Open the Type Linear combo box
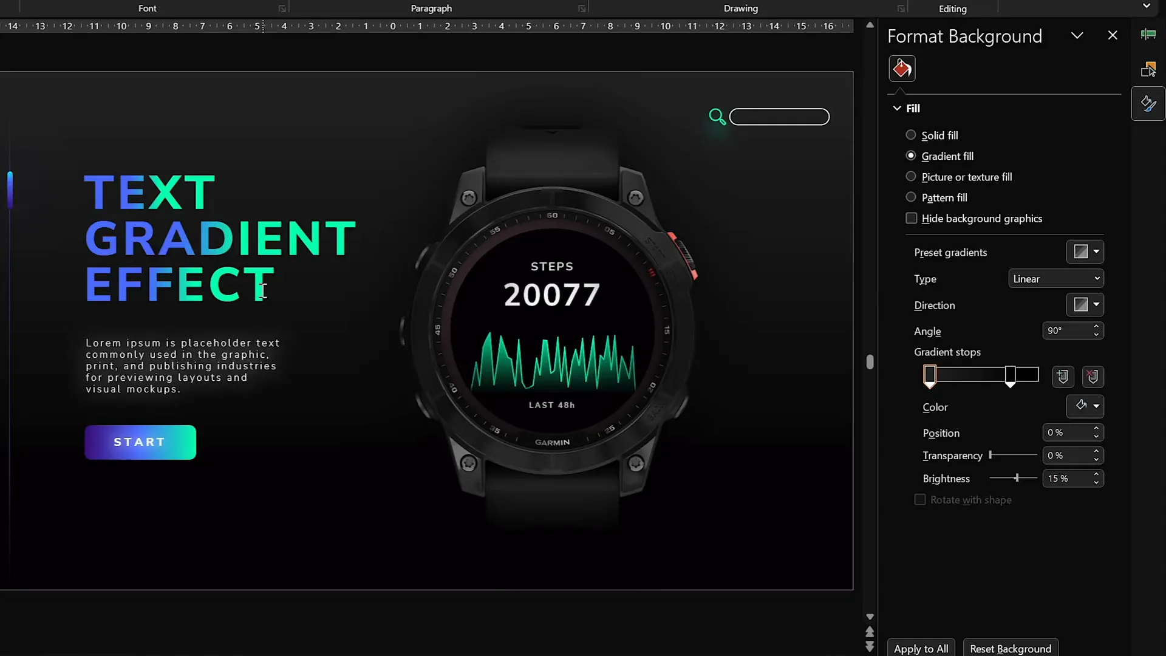 [1056, 279]
